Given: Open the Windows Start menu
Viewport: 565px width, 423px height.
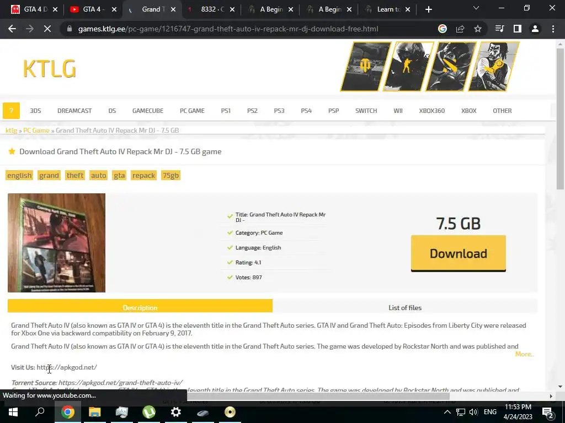Looking at the screenshot, I should click(13, 412).
